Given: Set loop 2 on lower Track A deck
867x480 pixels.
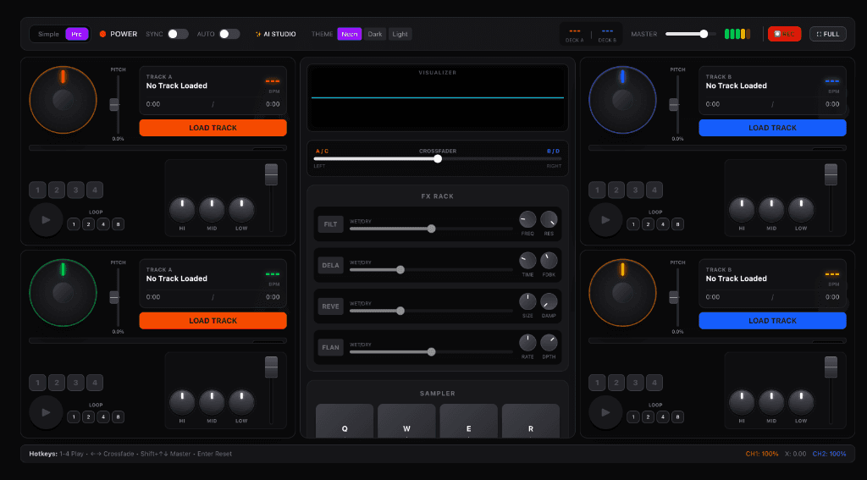Looking at the screenshot, I should coord(88,417).
